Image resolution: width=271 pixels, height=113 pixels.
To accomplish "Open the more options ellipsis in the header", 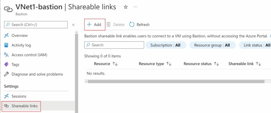I will pyautogui.click(x=135, y=7).
